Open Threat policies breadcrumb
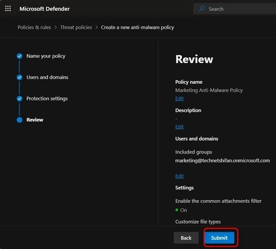This screenshot has width=276, height=249. tap(76, 28)
